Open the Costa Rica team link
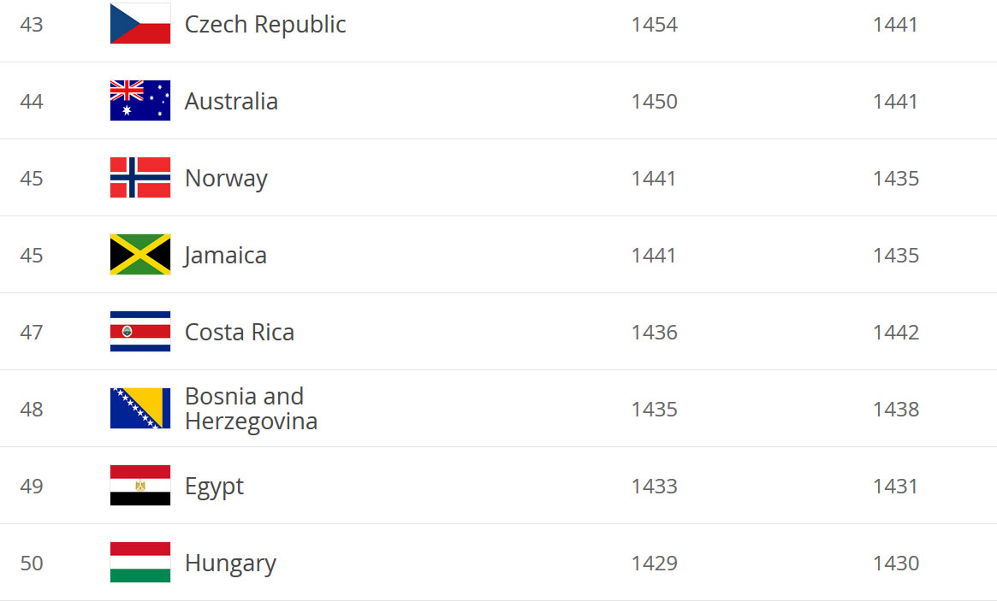 (239, 332)
